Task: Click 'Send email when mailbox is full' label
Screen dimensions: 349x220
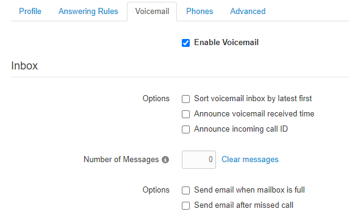Action: tap(250, 190)
